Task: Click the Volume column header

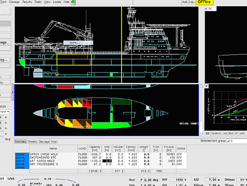Action: click(118, 149)
